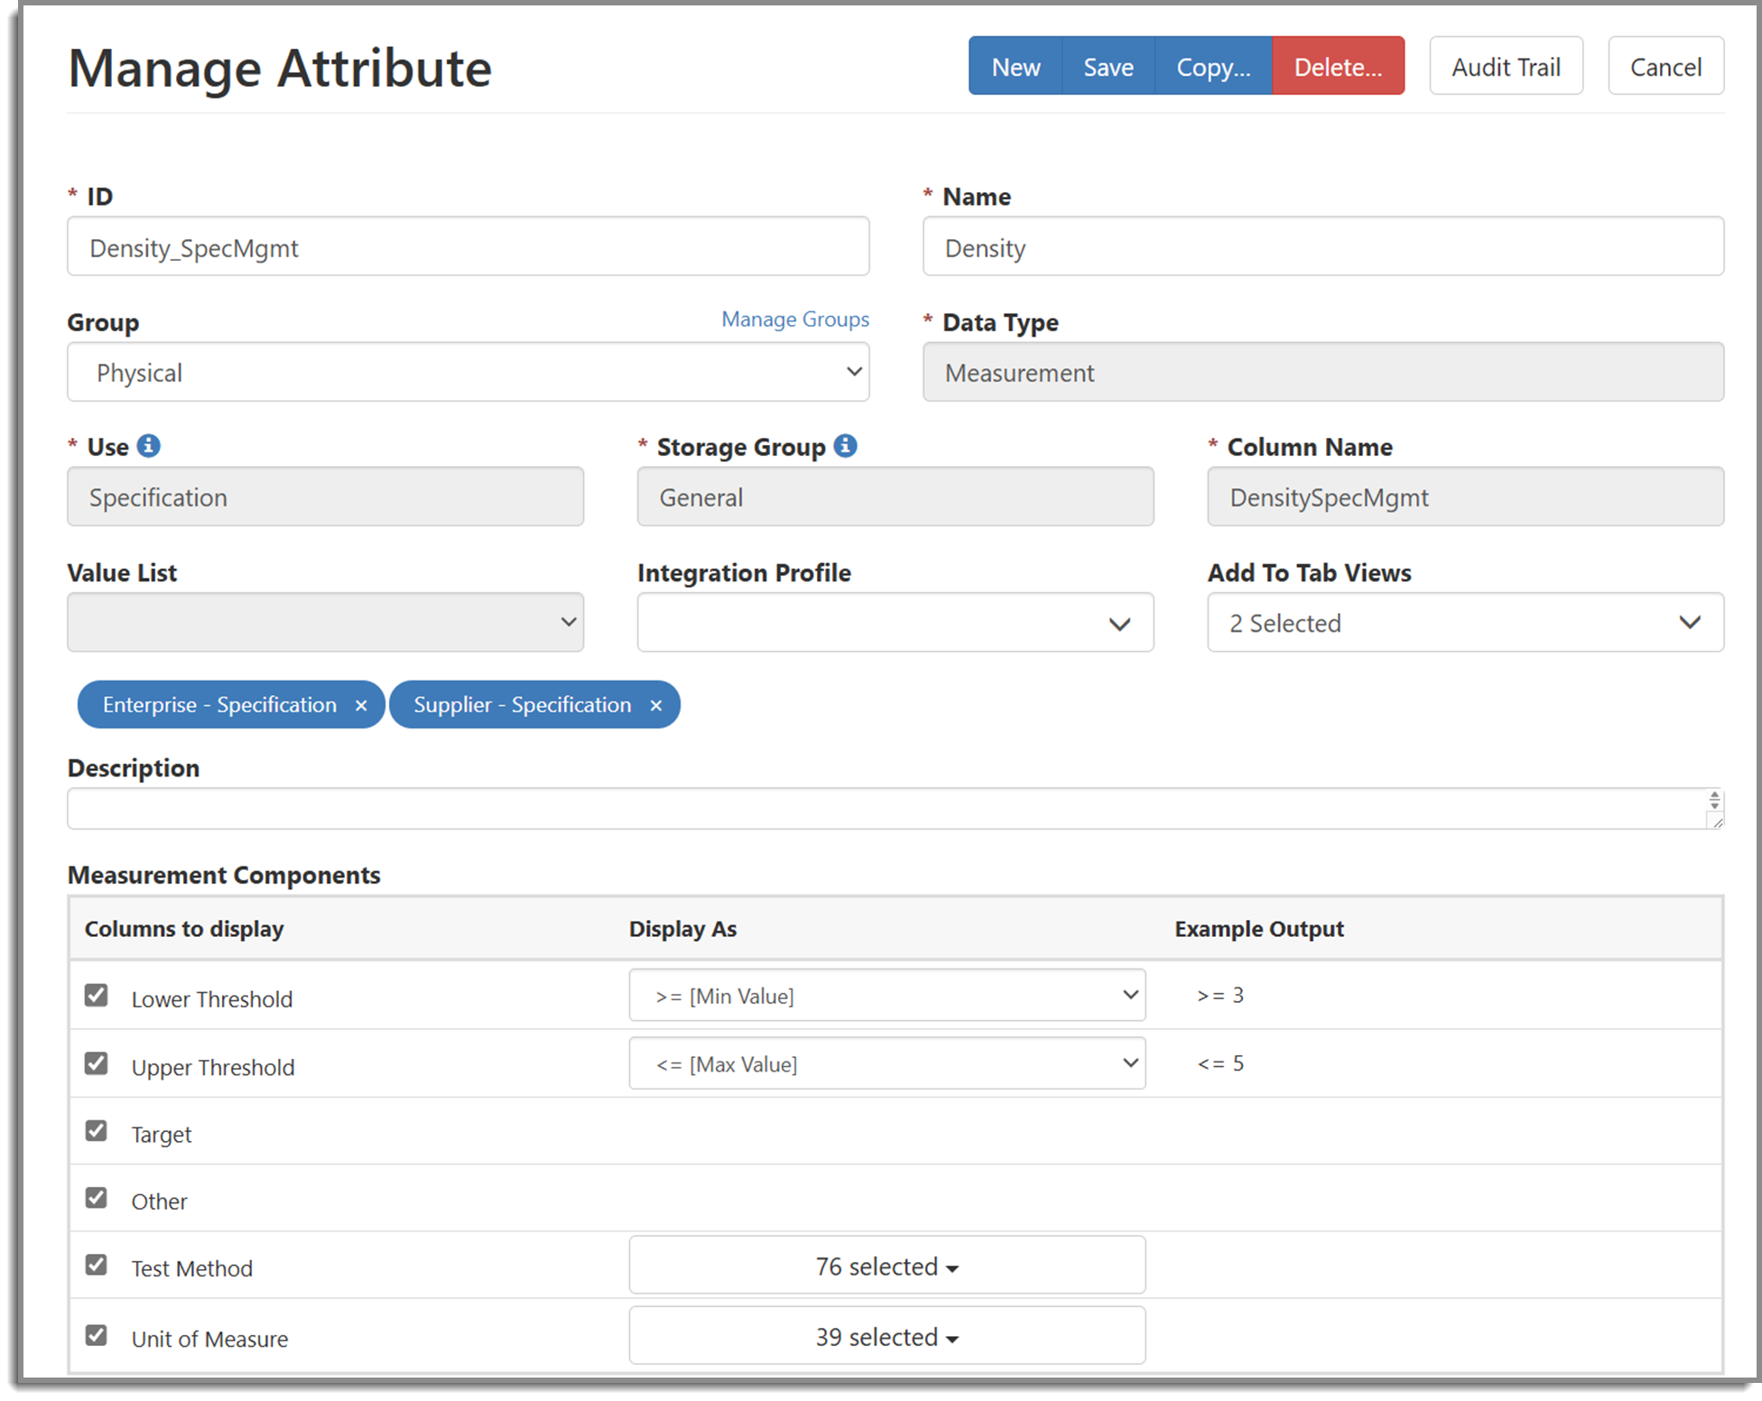
Task: Click the Lower Threshold row label
Action: click(212, 999)
